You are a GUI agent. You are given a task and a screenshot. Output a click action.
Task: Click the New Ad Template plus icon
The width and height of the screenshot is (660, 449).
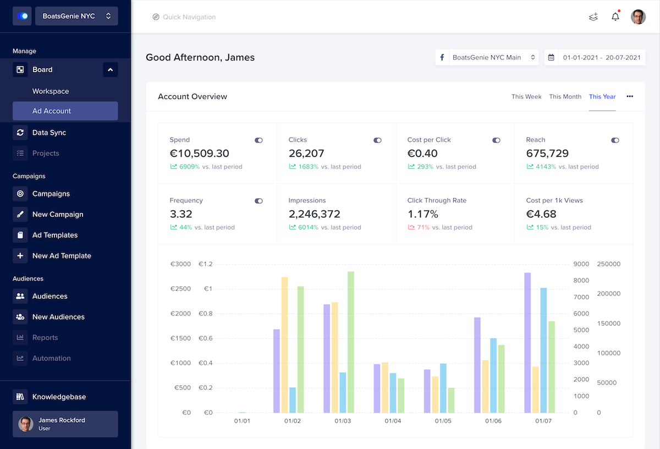(x=20, y=256)
